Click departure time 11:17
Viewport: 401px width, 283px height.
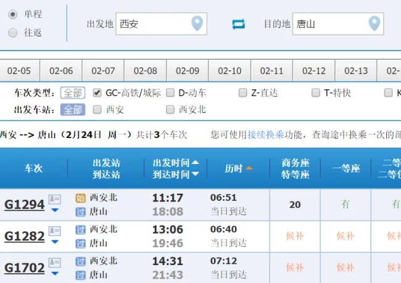168,198
